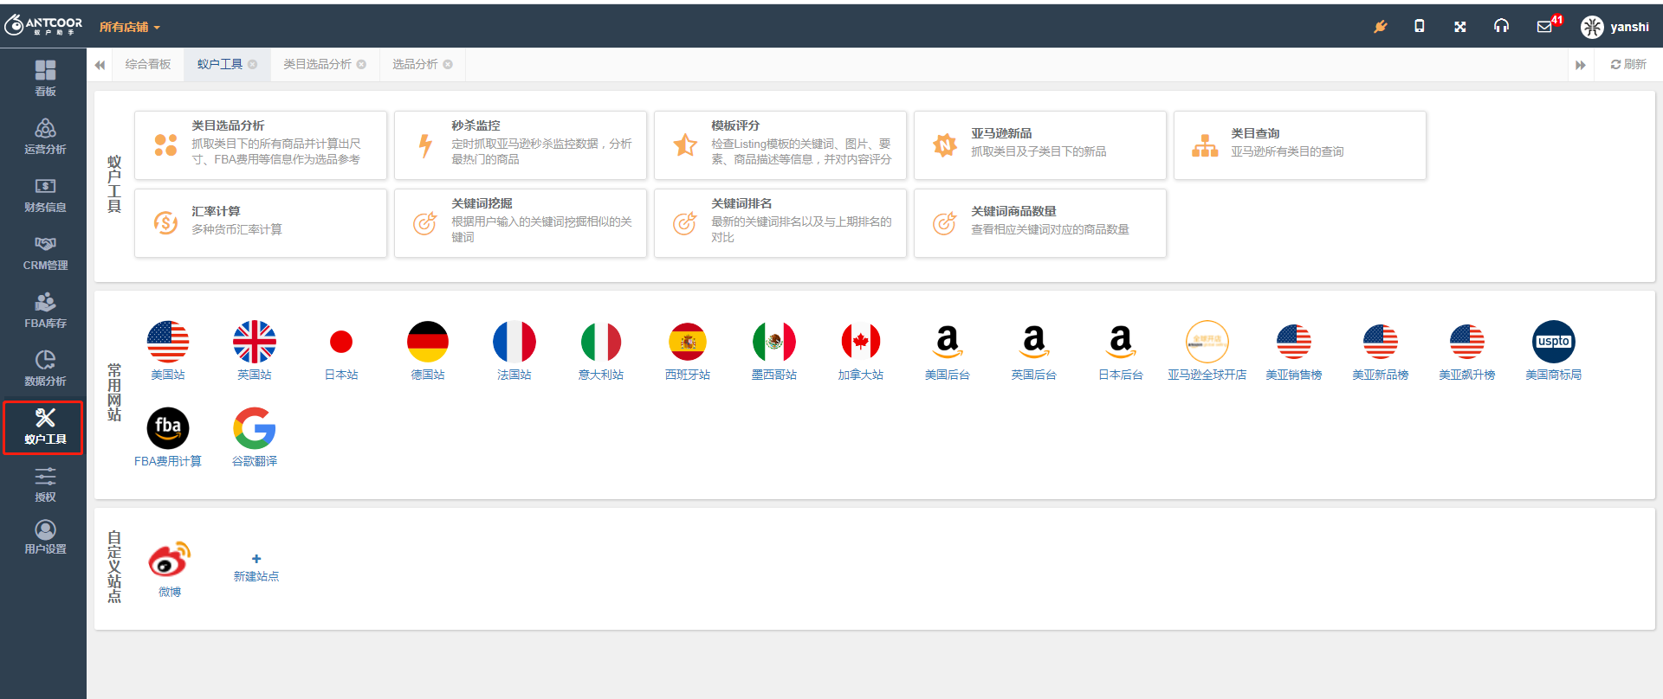Open 法国站 France flag site
Viewport: 1663px width, 699px height.
pyautogui.click(x=514, y=343)
